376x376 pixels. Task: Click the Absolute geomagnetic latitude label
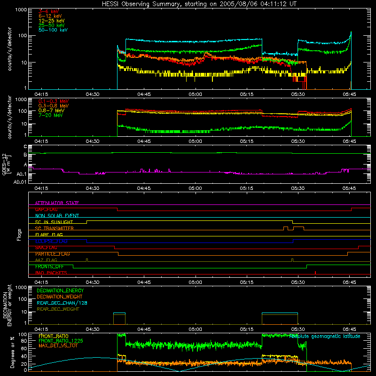325,336
